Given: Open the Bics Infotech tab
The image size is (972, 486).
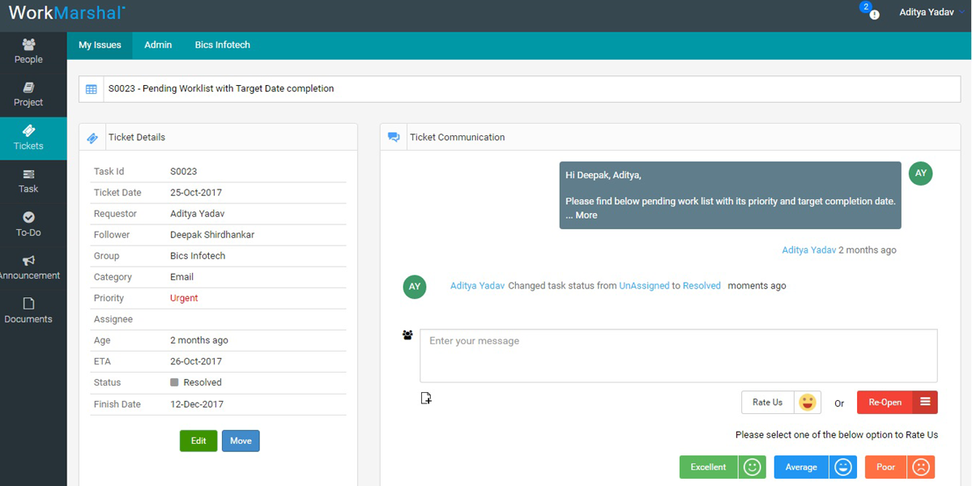Looking at the screenshot, I should click(222, 45).
